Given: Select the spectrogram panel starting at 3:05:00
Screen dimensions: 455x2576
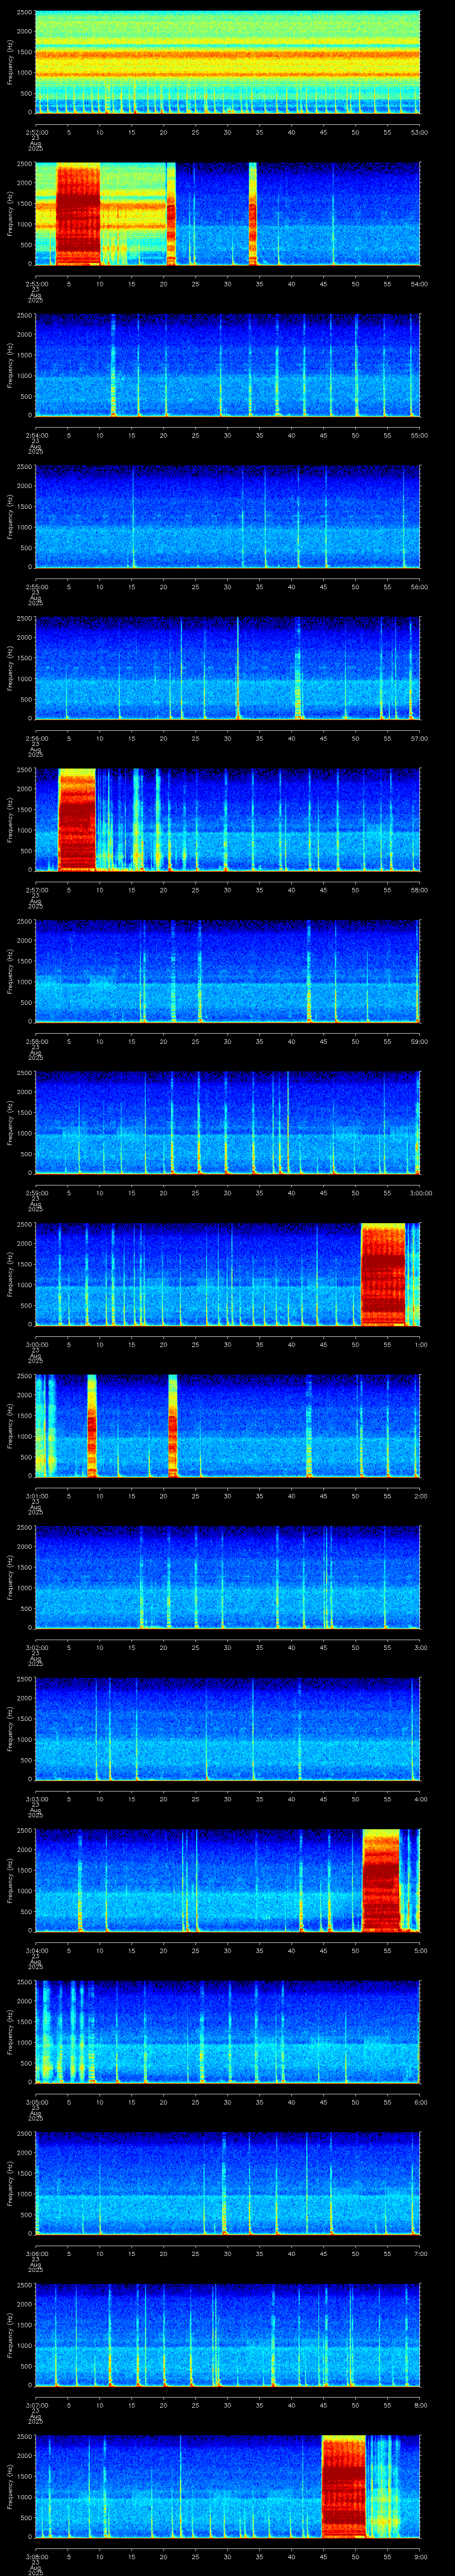Looking at the screenshot, I should [228, 2032].
